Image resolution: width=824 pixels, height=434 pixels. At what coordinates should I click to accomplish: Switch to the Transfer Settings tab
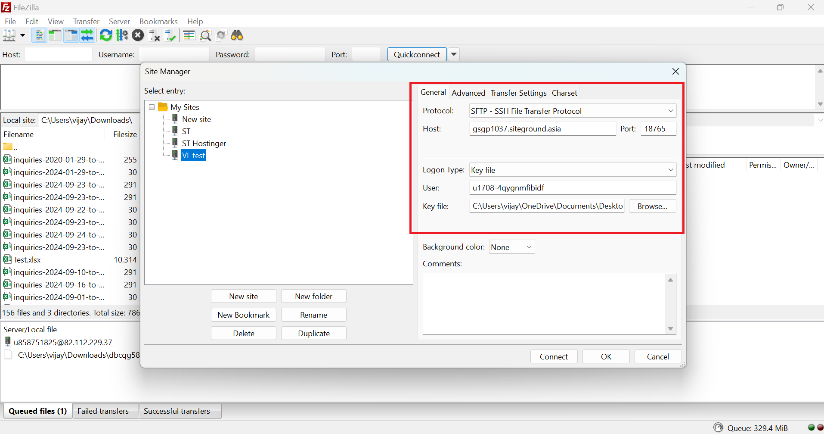coord(518,93)
